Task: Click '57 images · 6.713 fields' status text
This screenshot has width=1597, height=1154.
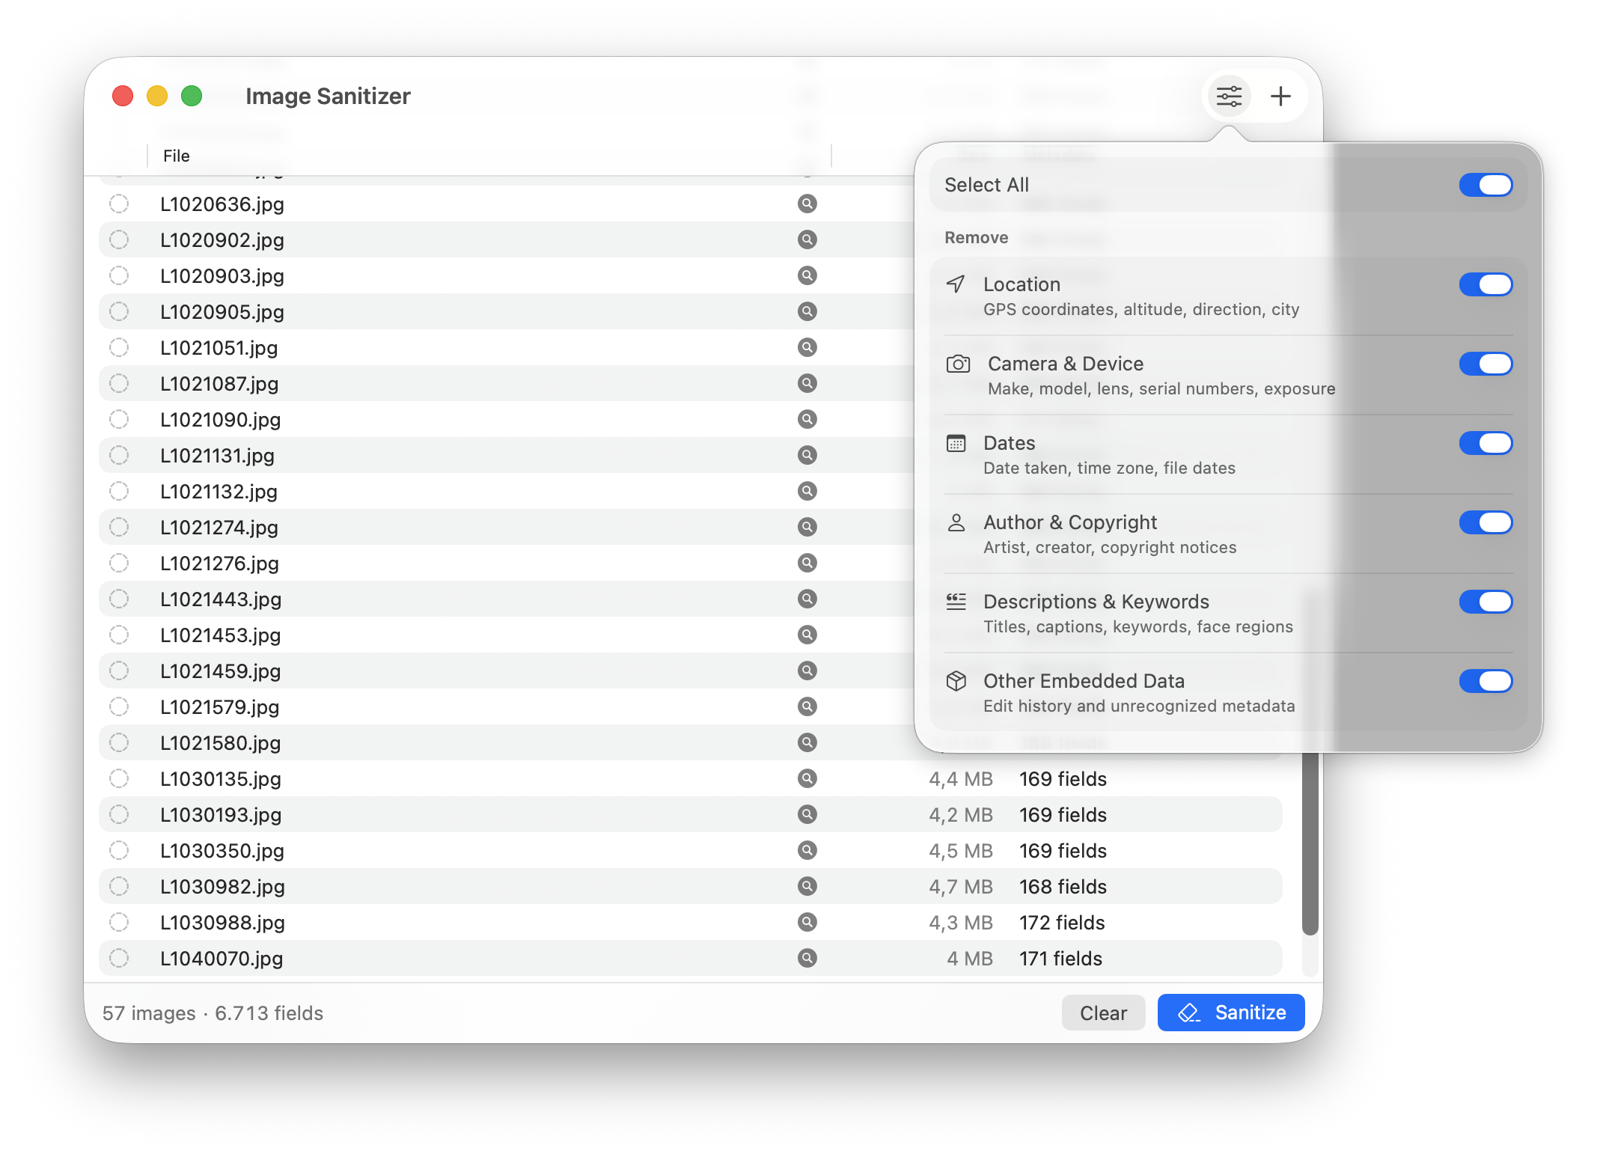Action: point(213,1013)
